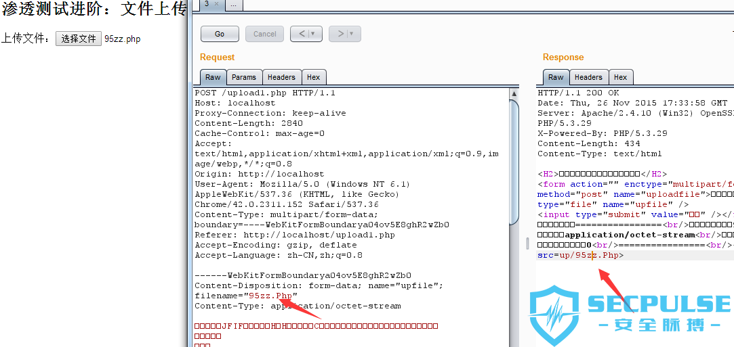Click the 选择文件 choose file button
734x347 pixels.
pyautogui.click(x=79, y=39)
